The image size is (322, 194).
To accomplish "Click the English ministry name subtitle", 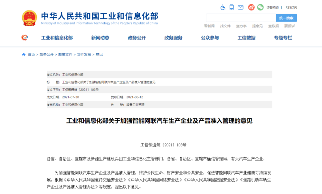I will (x=99, y=23).
